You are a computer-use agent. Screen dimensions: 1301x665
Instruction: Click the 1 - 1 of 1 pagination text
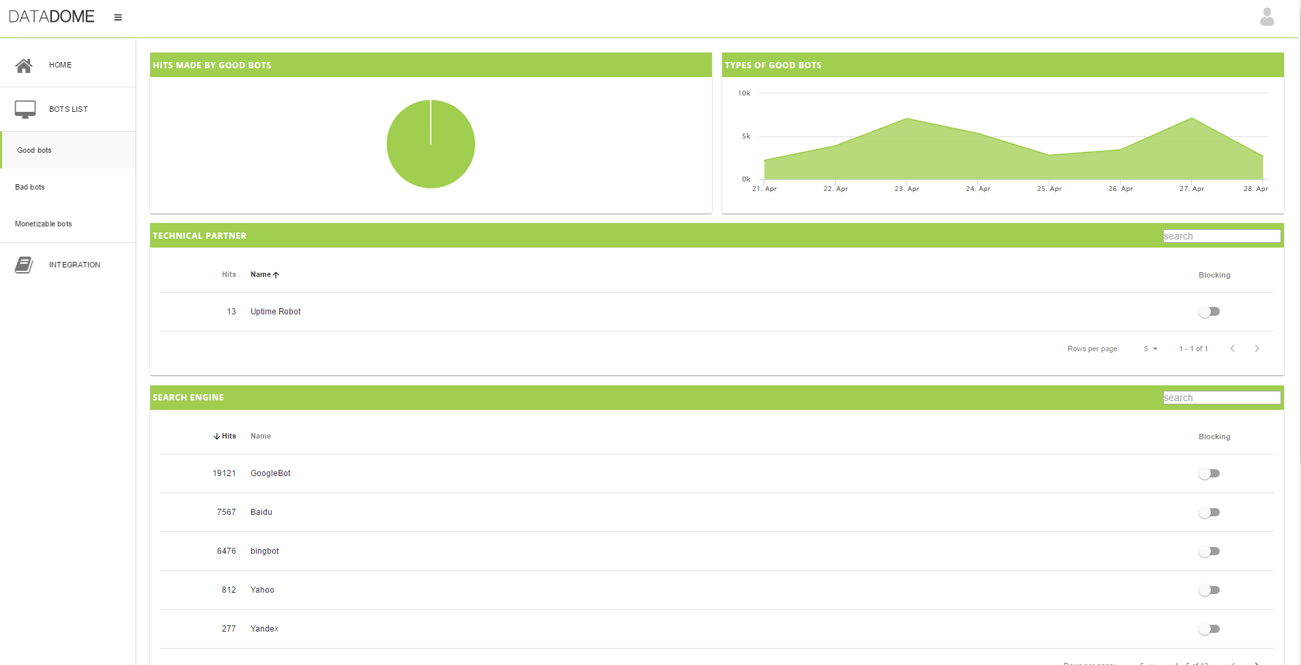[x=1194, y=349]
